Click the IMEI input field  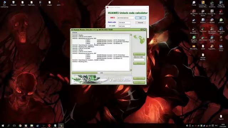click(x=126, y=18)
